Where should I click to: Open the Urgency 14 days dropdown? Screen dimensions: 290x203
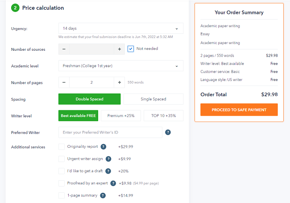pyautogui.click(x=121, y=28)
